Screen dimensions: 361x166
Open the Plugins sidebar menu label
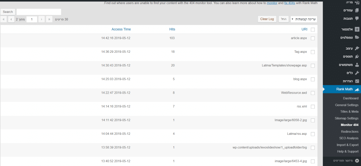(348, 56)
